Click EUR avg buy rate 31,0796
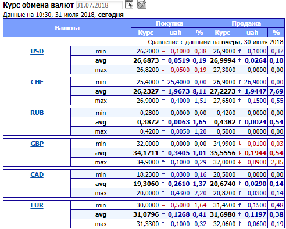This screenshot has width=286, height=229. 146,214
